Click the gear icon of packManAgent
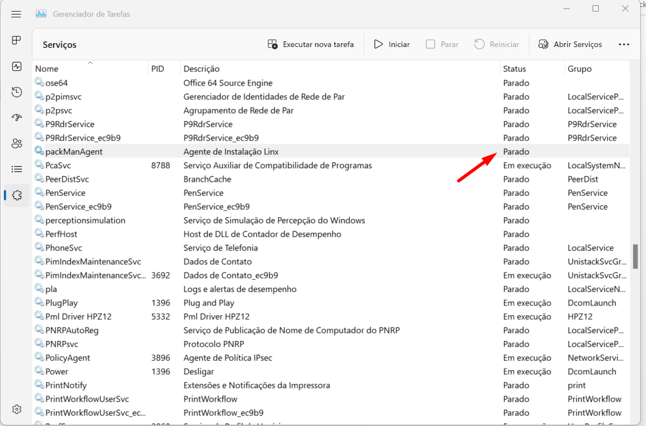The width and height of the screenshot is (646, 426). [x=39, y=151]
